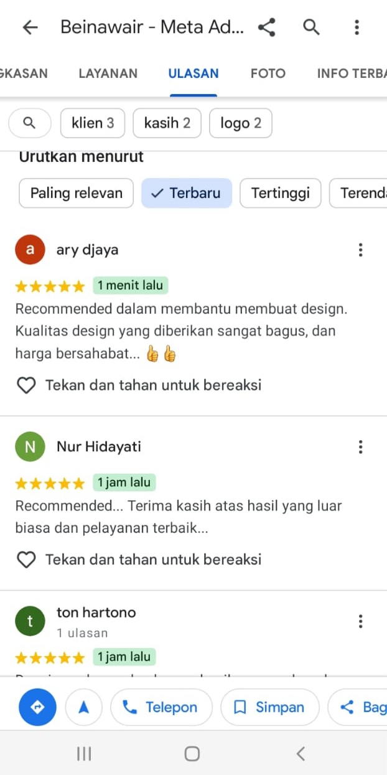The image size is (387, 775).
Task: Tap the heart icon under ary djaya review
Action: coord(26,385)
